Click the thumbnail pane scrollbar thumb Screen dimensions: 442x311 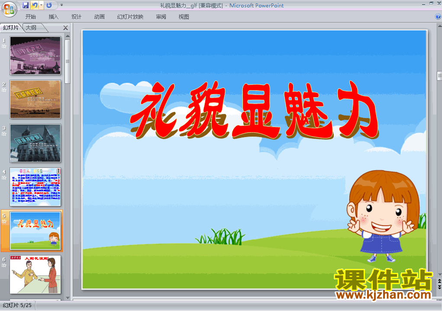(x=68, y=61)
